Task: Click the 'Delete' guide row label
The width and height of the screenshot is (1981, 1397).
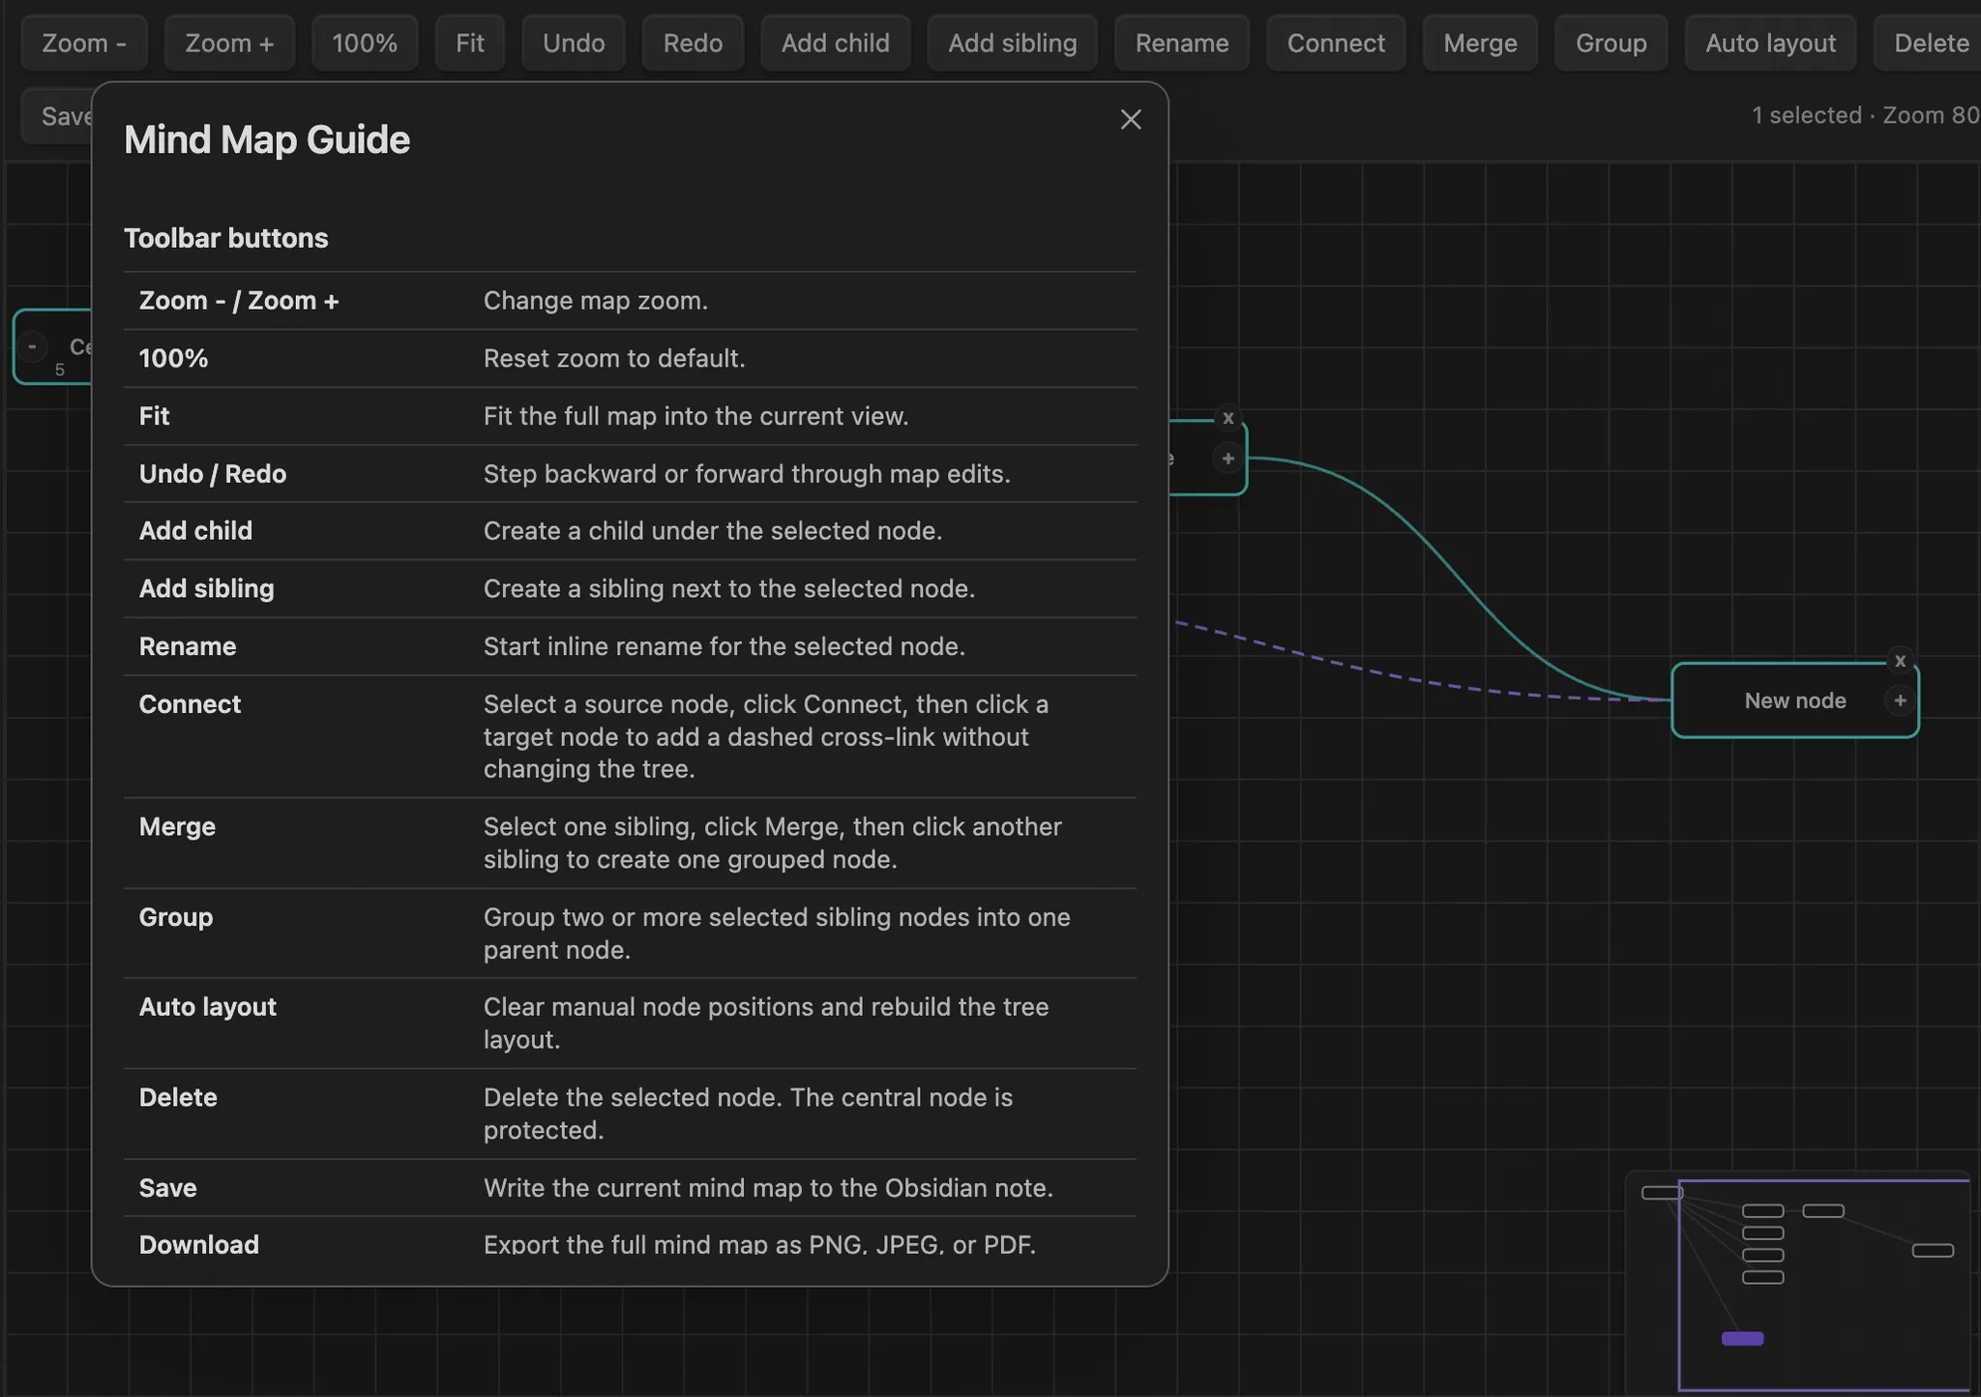Action: [x=178, y=1097]
